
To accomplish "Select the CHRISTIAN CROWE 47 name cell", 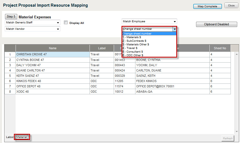I will pos(52,55).
